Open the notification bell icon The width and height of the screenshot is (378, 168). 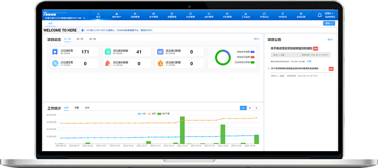[320, 15]
